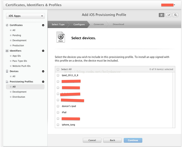Click the PROV file icon

[x=61, y=37]
